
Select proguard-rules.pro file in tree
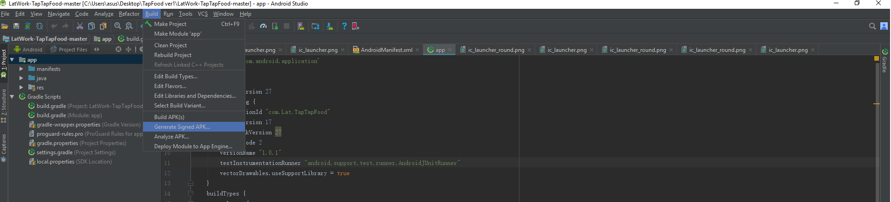(85, 134)
